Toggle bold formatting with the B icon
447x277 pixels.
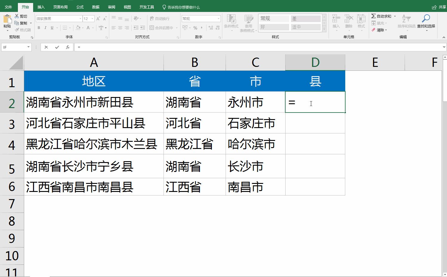click(x=38, y=28)
